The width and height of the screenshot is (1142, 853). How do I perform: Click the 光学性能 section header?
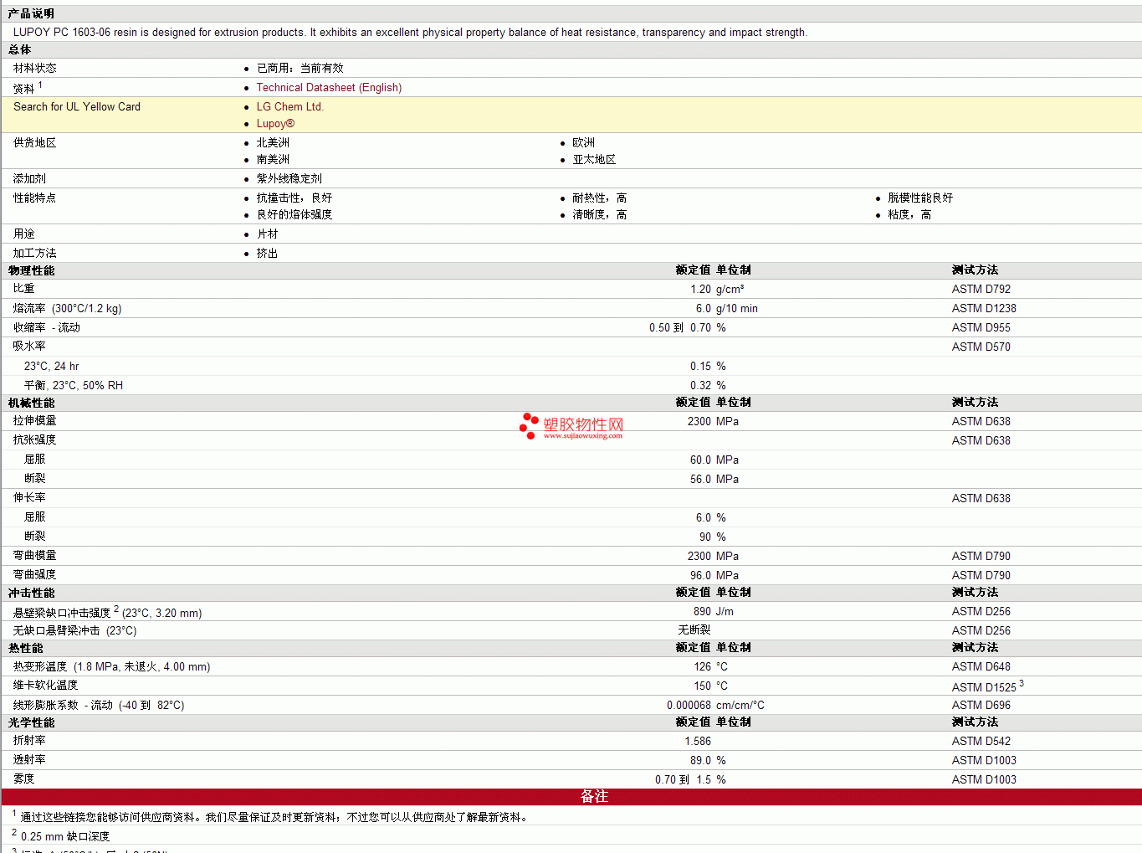pos(31,722)
